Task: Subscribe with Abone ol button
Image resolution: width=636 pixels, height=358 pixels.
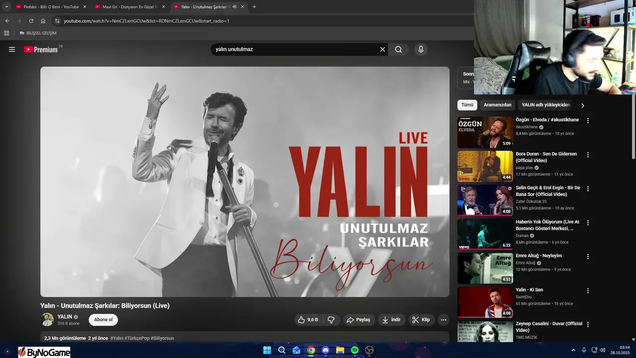Action: point(103,320)
